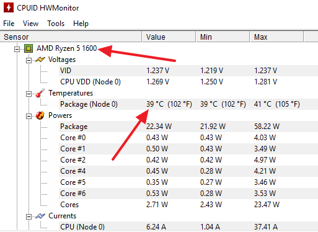Click the red HWMonitor lightning app icon
The image size is (318, 232).
(x=9, y=7)
